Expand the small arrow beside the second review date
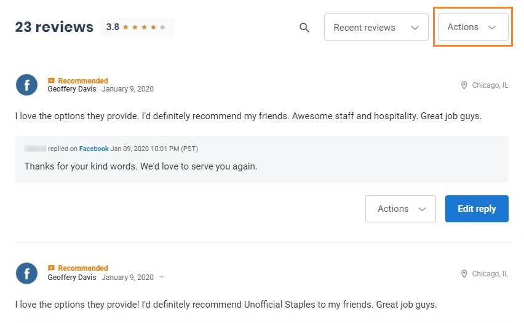 162,278
